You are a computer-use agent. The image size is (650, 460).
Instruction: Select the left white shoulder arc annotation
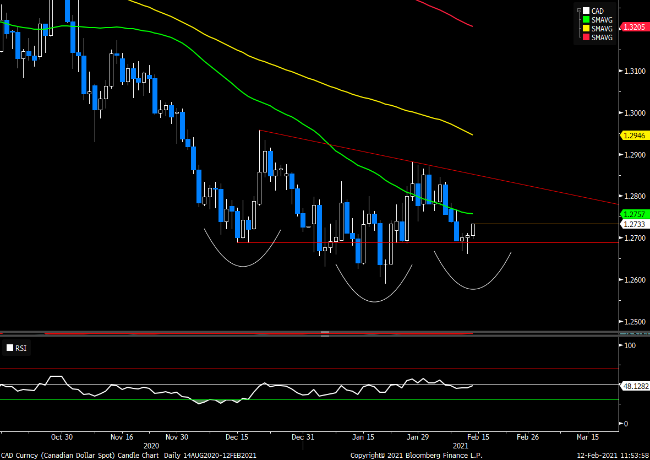click(x=243, y=266)
